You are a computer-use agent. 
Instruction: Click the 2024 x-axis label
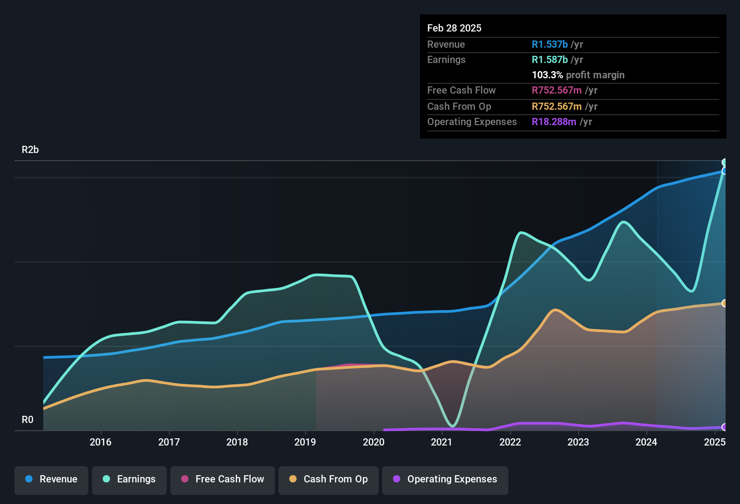point(646,442)
